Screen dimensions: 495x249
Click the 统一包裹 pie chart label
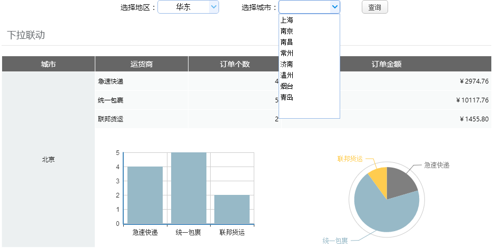(x=335, y=241)
